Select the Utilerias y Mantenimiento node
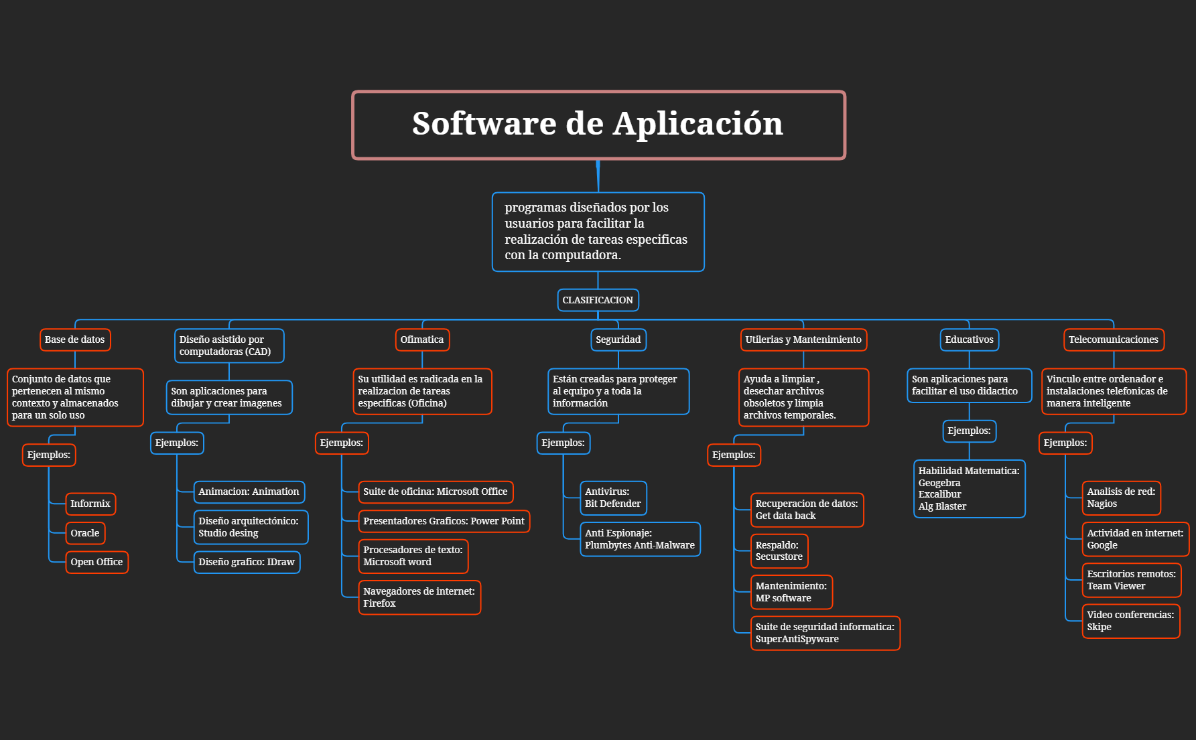The width and height of the screenshot is (1196, 740). [803, 340]
